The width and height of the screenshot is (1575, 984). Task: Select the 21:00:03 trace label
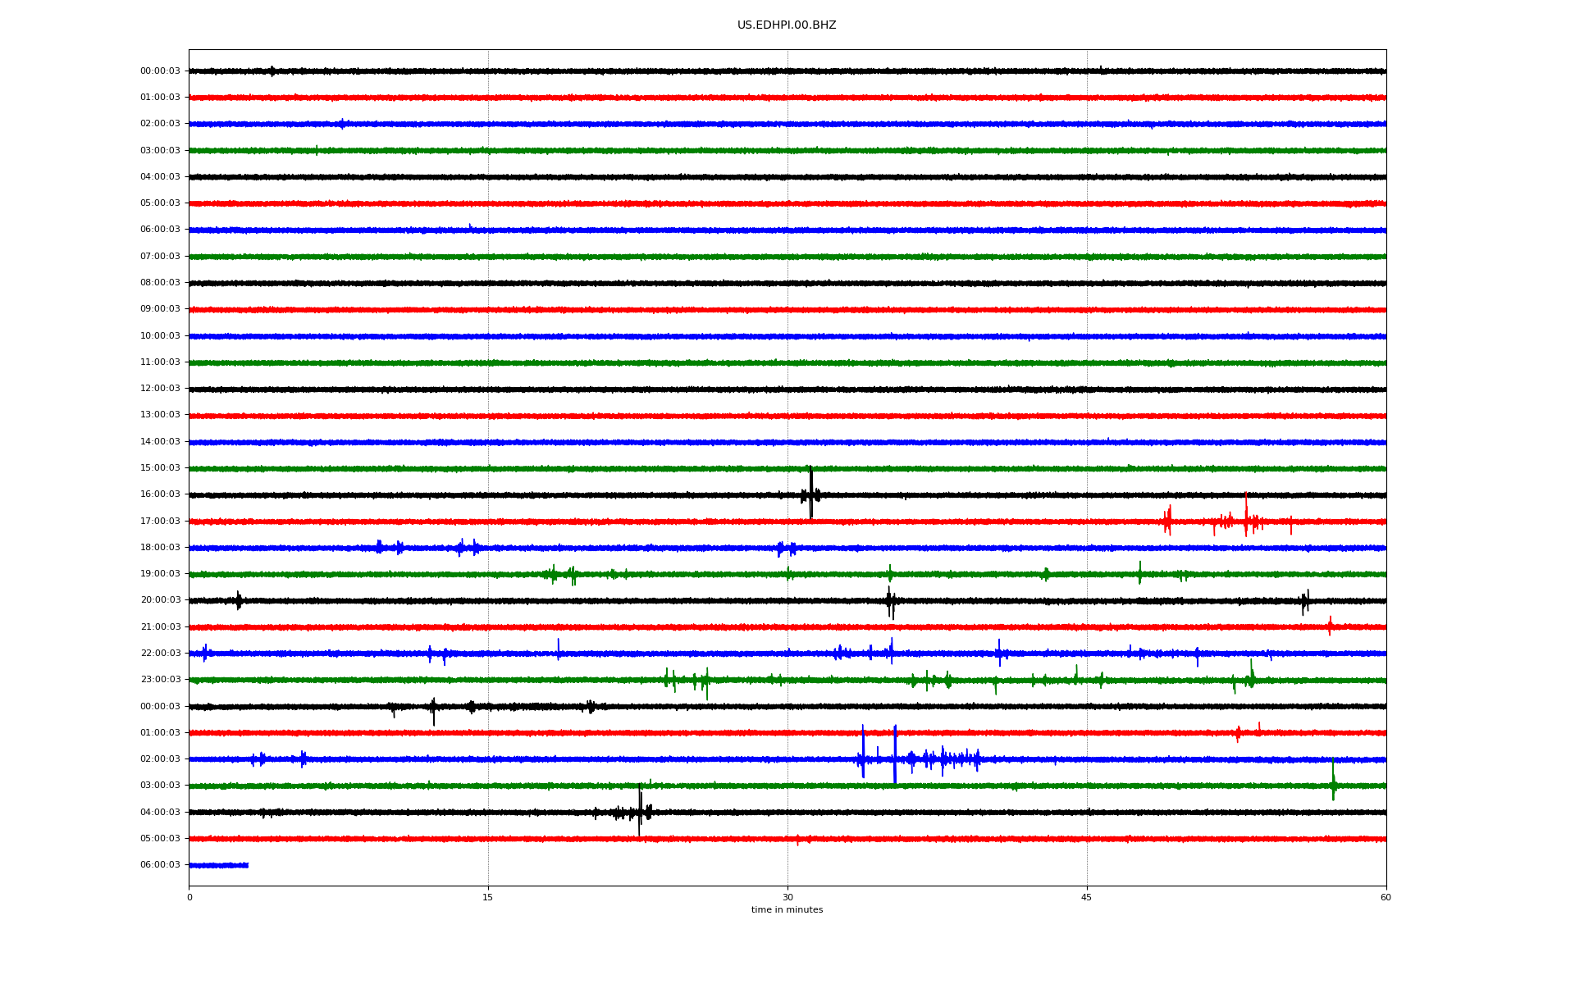(x=160, y=626)
